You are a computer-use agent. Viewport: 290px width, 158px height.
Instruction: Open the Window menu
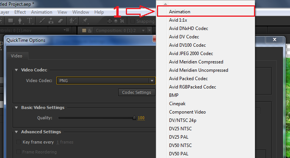click(x=81, y=12)
